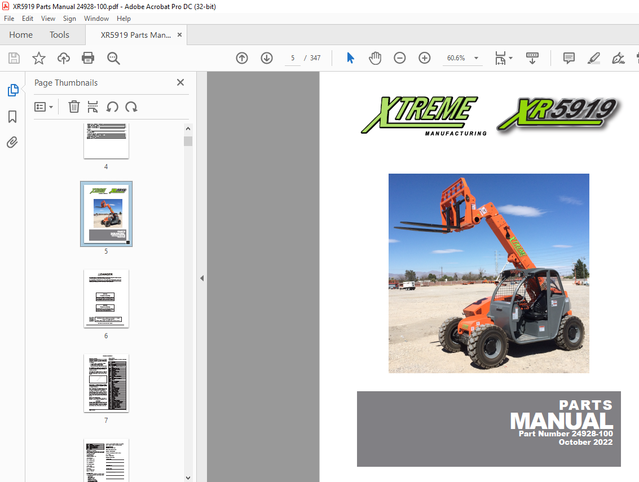Close the Page Thumbnails panel

[x=180, y=82]
